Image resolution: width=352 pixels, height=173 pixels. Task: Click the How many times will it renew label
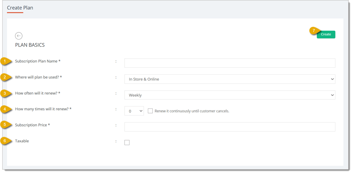43,109
